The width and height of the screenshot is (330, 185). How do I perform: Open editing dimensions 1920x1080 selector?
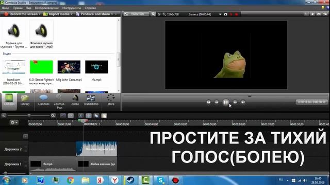coord(136,14)
